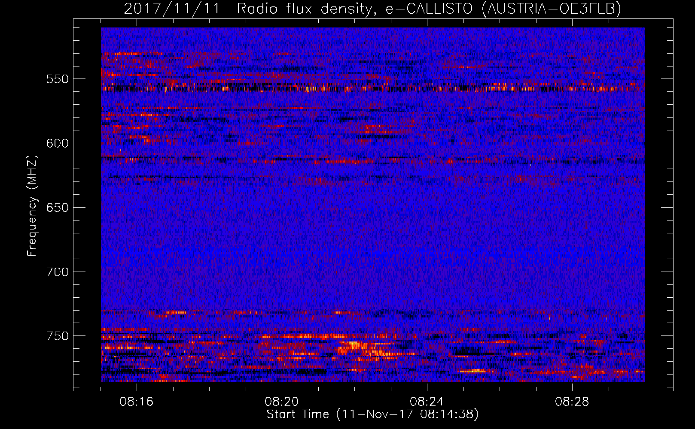
Task: Click the 700 frequency tick label
Action: tap(58, 272)
